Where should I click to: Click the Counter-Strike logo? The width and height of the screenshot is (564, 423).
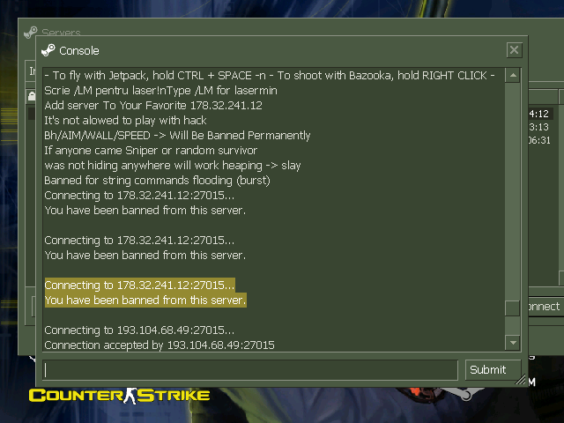point(120,396)
